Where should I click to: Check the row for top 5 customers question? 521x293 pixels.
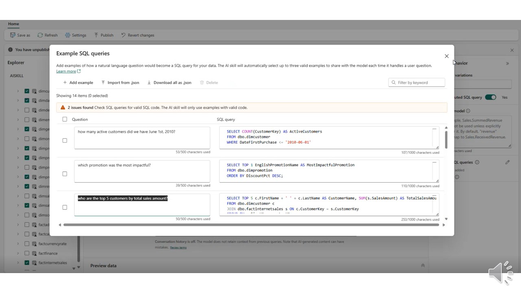pos(65,208)
